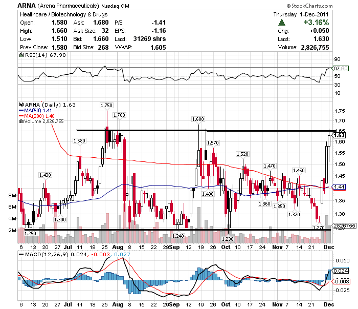Click the green up-triangle change indicator
The image size is (358, 309).
282,23
